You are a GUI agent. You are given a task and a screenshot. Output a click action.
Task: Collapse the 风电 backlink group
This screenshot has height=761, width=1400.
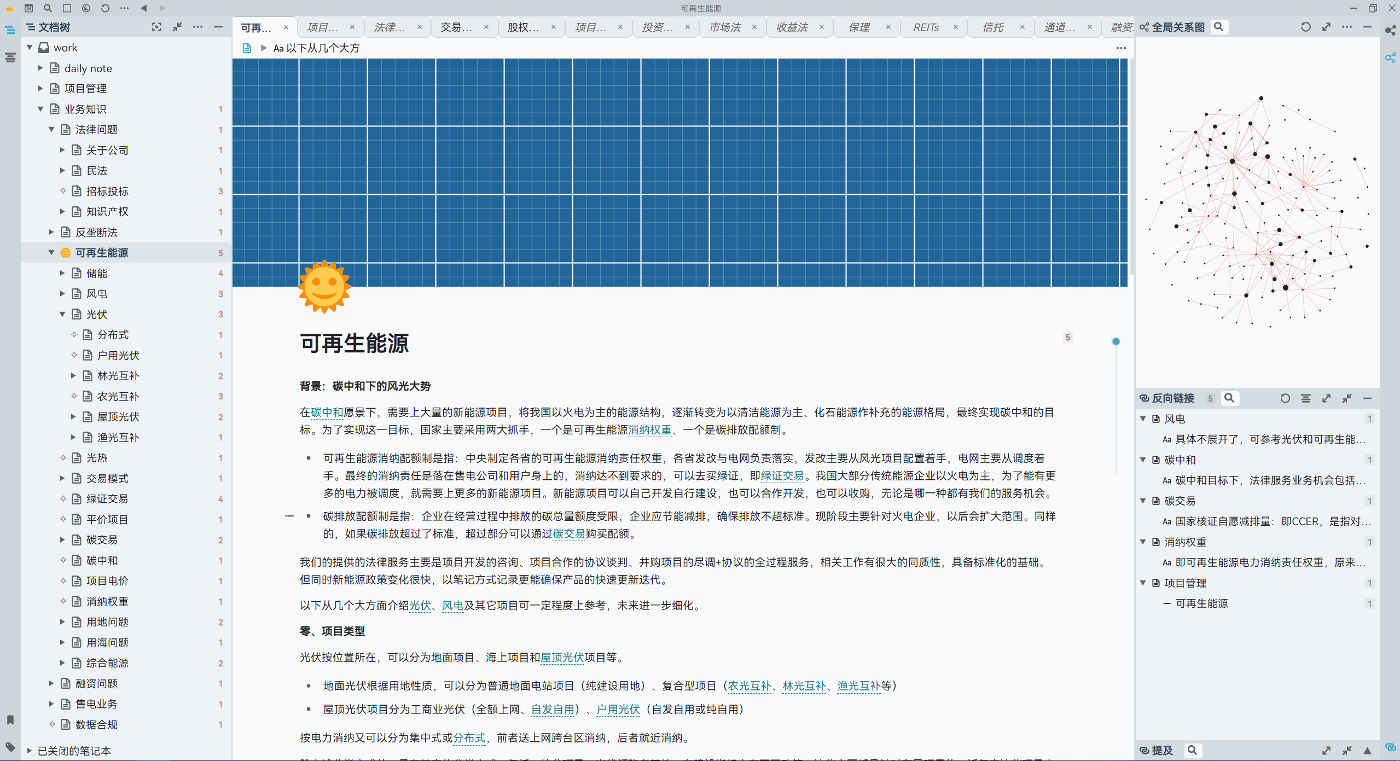tap(1143, 419)
